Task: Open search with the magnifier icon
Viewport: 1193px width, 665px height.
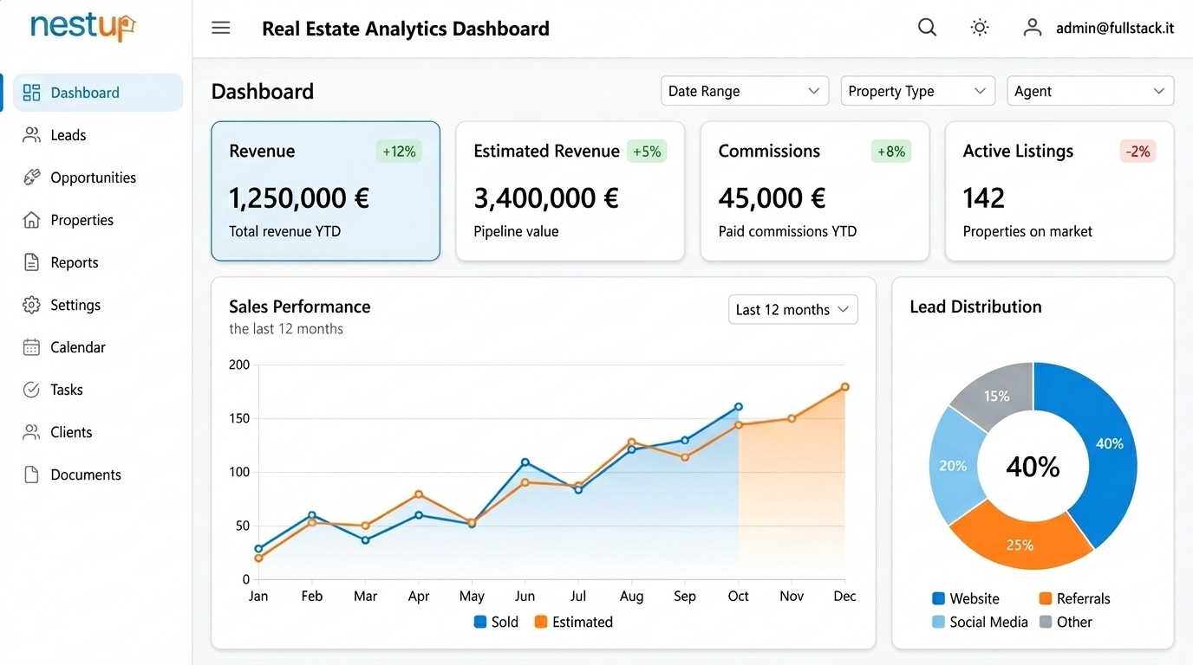Action: coord(928,28)
